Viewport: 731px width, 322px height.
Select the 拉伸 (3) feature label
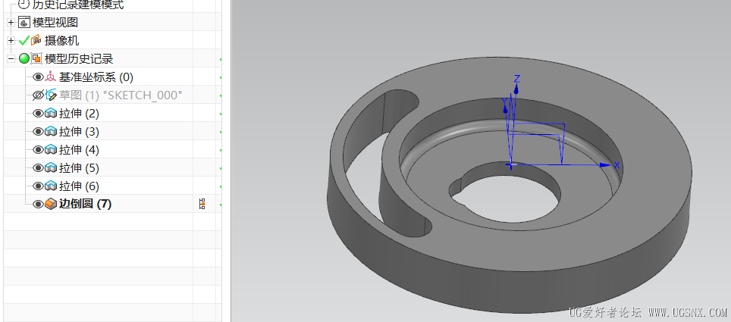pos(79,131)
